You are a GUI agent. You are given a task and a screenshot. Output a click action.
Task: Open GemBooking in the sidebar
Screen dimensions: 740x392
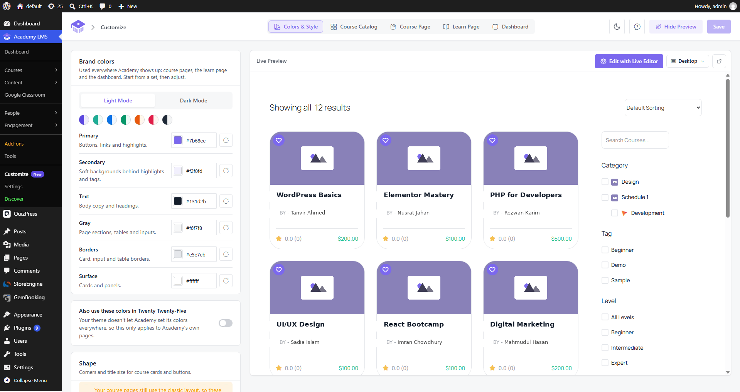31,297
